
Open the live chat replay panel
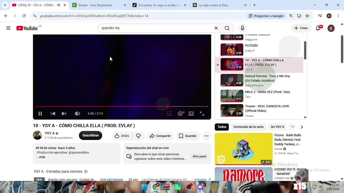click(199, 157)
